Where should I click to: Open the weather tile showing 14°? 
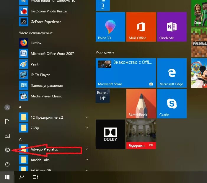pyautogui.click(x=103, y=96)
